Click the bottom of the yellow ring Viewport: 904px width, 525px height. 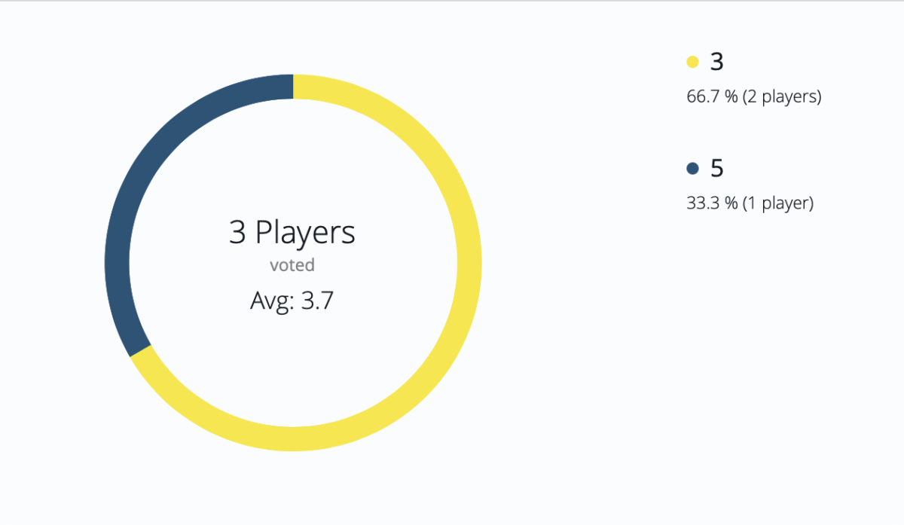[x=293, y=438]
